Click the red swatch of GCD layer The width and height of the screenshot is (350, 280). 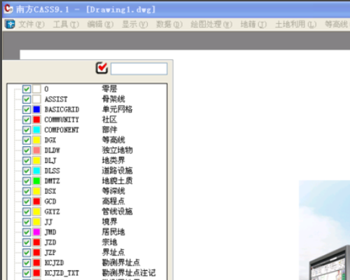tap(36, 202)
